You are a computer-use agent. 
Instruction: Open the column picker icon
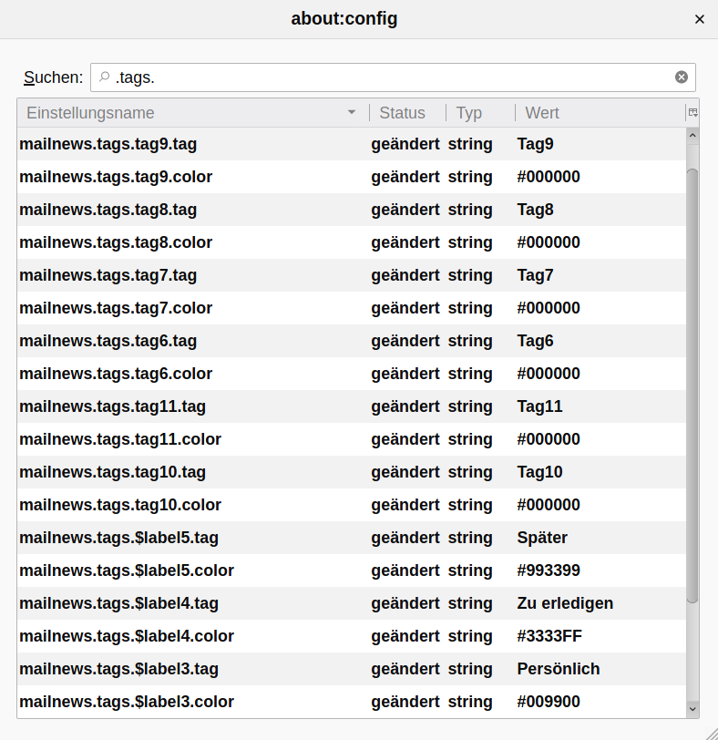[692, 113]
